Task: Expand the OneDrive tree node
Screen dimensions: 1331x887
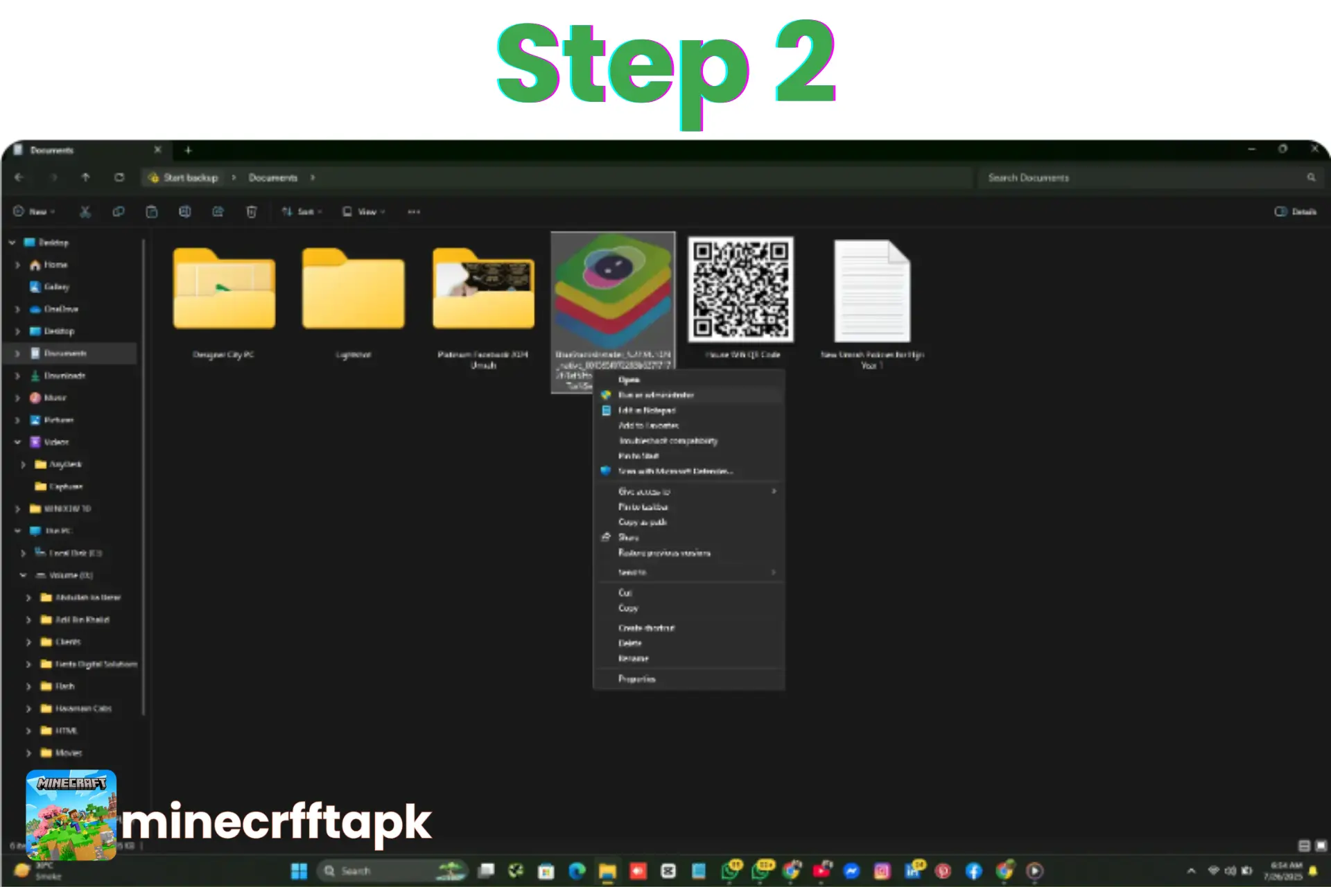Action: click(17, 309)
